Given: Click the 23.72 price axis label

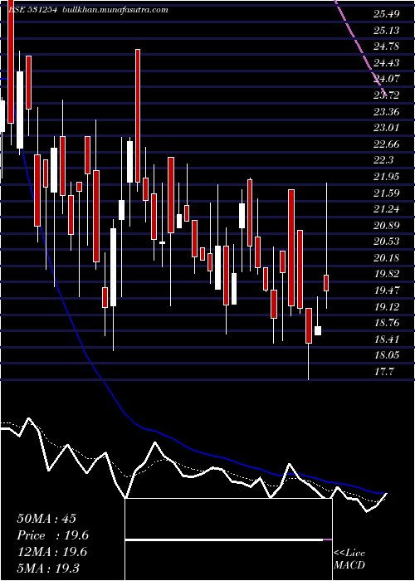Looking at the screenshot, I should (387, 95).
